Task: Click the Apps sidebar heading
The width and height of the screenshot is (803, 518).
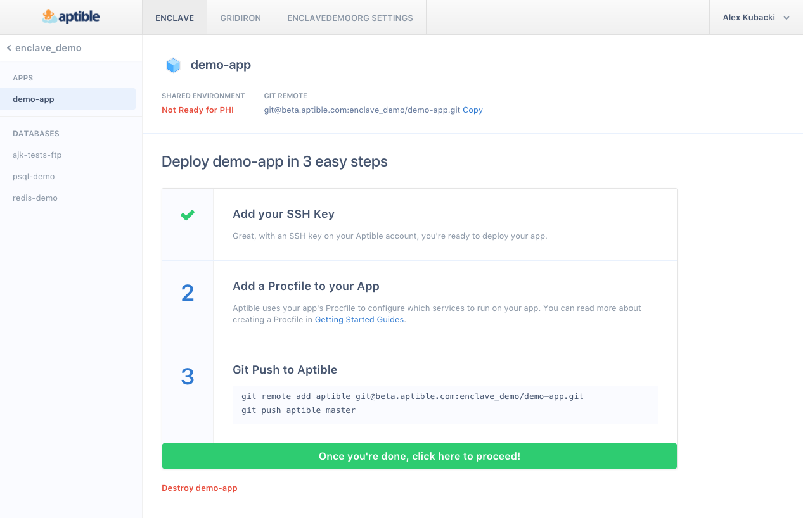Action: [x=23, y=78]
